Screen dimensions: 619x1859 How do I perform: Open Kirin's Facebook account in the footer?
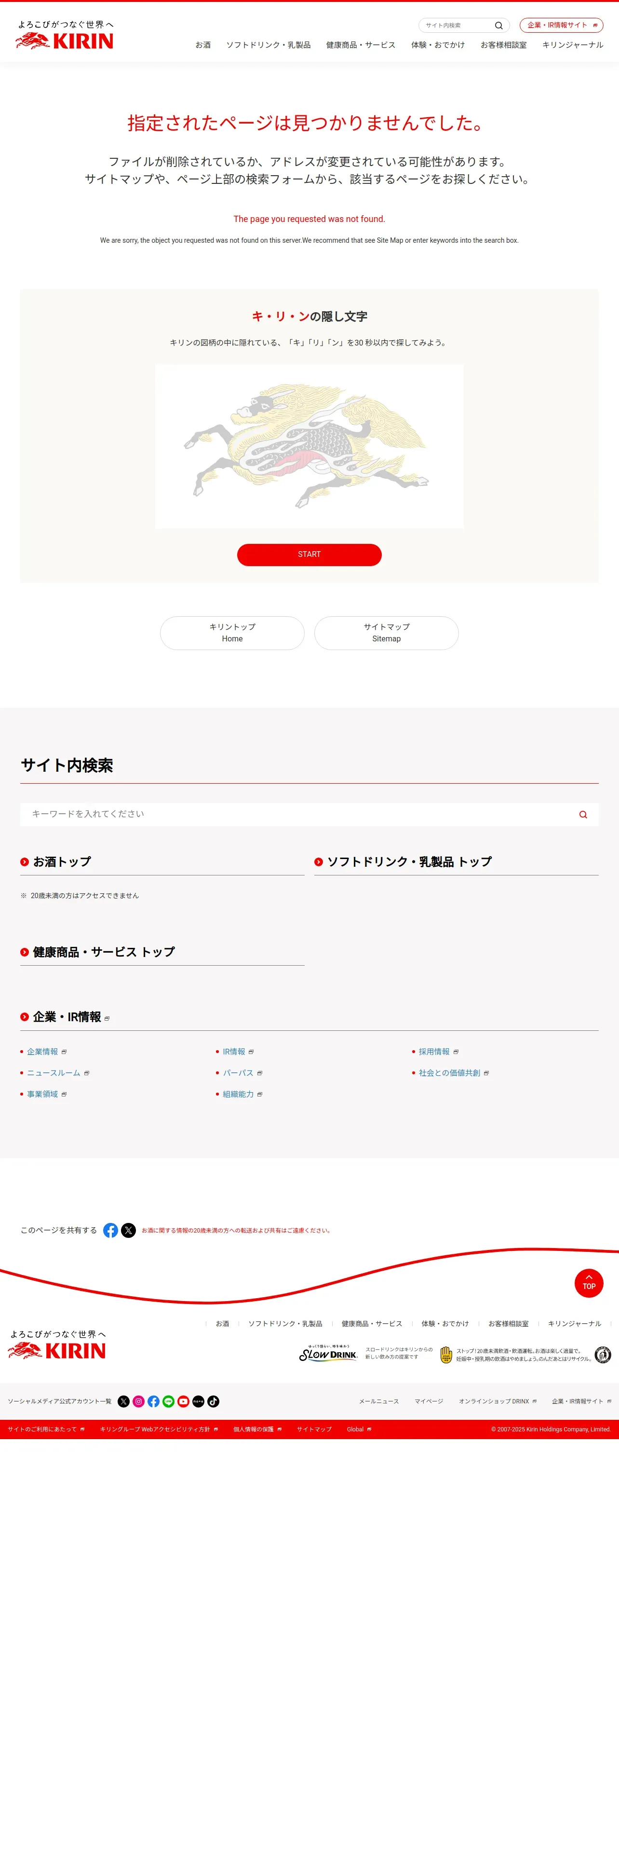(x=153, y=1401)
